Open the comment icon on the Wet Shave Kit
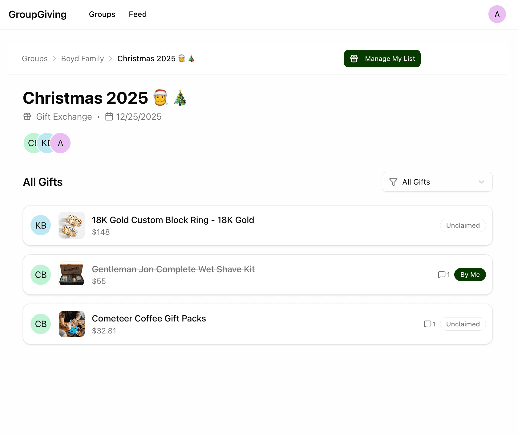The width and height of the screenshot is (518, 435). click(442, 274)
